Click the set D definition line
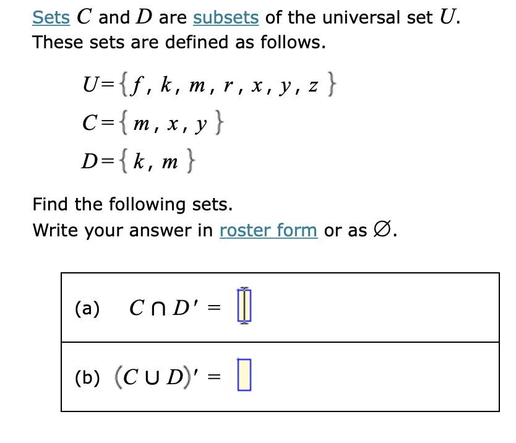The height and width of the screenshot is (443, 516). (137, 160)
